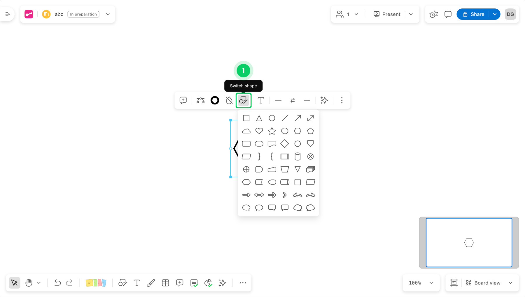This screenshot has height=297, width=525.
Task: Select the star shape from the picker
Action: (x=272, y=131)
